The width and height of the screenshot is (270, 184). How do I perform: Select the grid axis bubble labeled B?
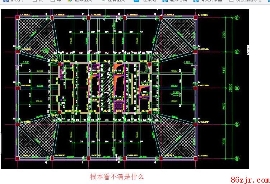[x=237, y=158]
